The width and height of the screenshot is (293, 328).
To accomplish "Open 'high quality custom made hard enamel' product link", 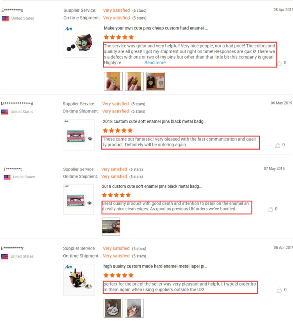I will tap(155, 266).
